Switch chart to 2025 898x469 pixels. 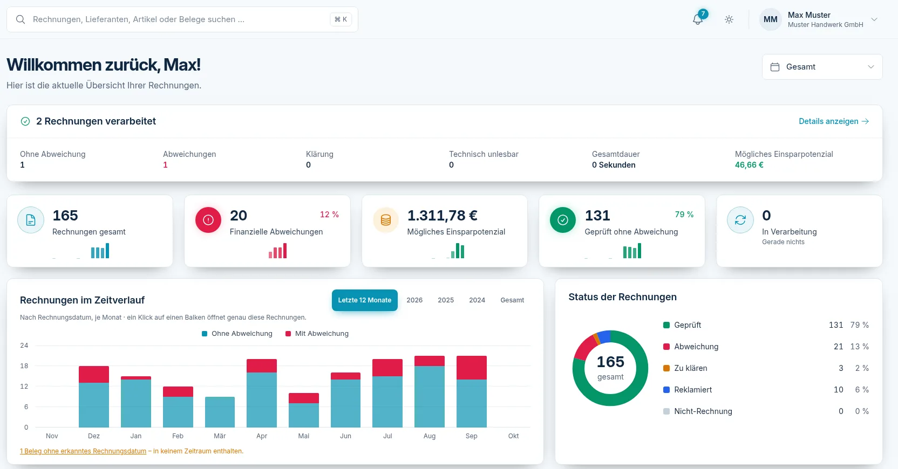(x=446, y=300)
